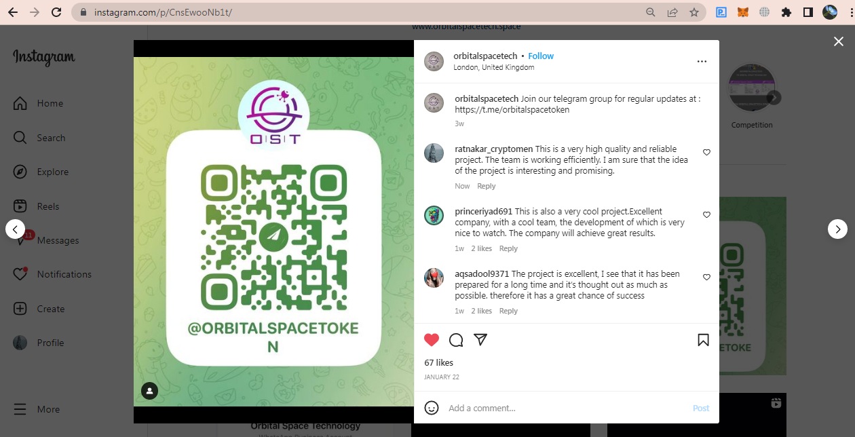Open the browser zoom magnifier icon
This screenshot has width=855, height=437.
click(x=651, y=12)
